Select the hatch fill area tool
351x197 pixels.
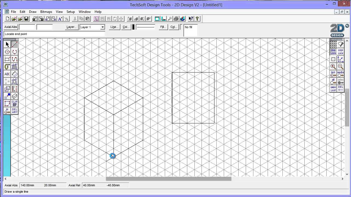pos(15,66)
